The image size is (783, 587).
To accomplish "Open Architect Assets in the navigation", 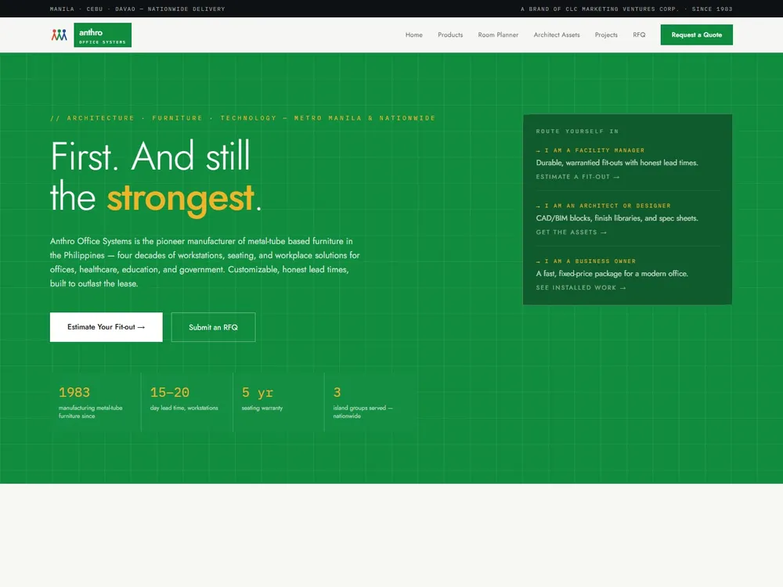I will (x=556, y=35).
